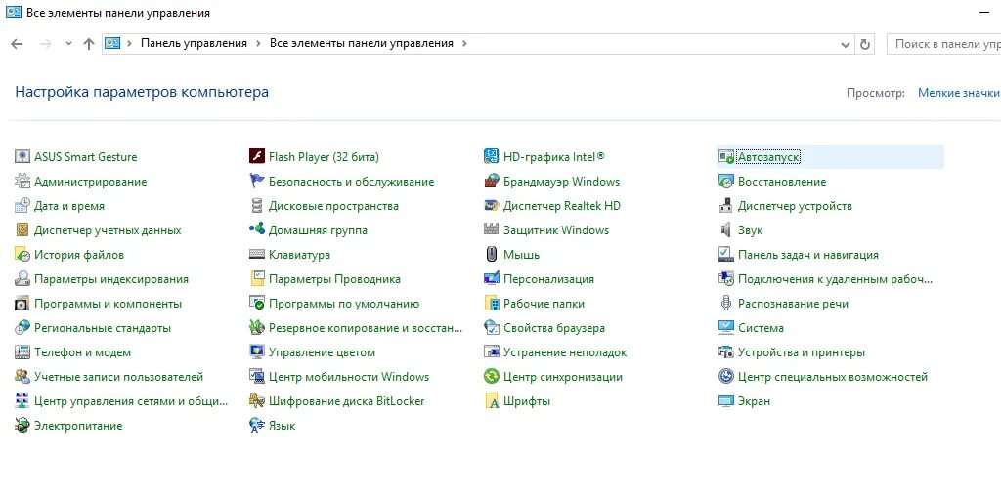Viewport: 1001px width, 496px height.
Task: Expand chevron before Панель управления breadcrumb
Action: point(129,43)
